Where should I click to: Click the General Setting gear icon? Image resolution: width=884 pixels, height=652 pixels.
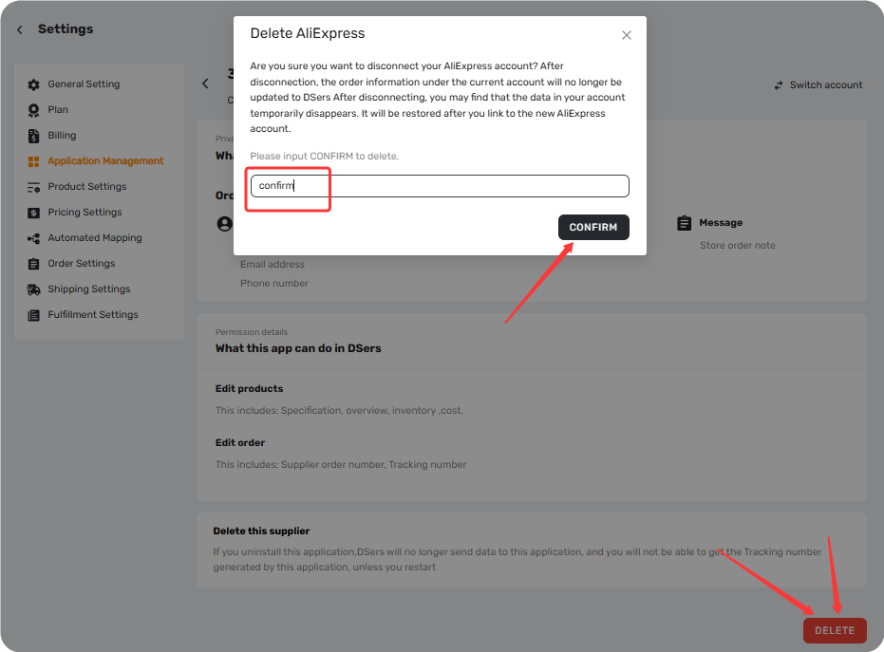pos(34,84)
